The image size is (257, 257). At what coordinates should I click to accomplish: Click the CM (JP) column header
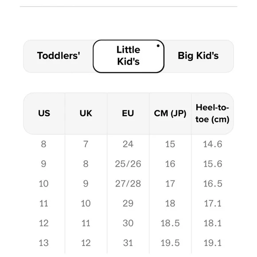pyautogui.click(x=170, y=113)
